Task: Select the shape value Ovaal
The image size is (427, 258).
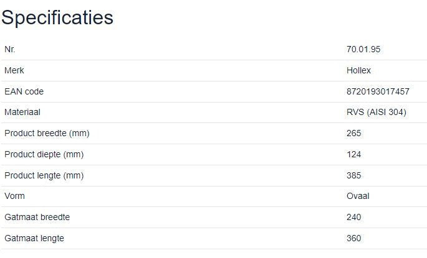Action: (358, 196)
